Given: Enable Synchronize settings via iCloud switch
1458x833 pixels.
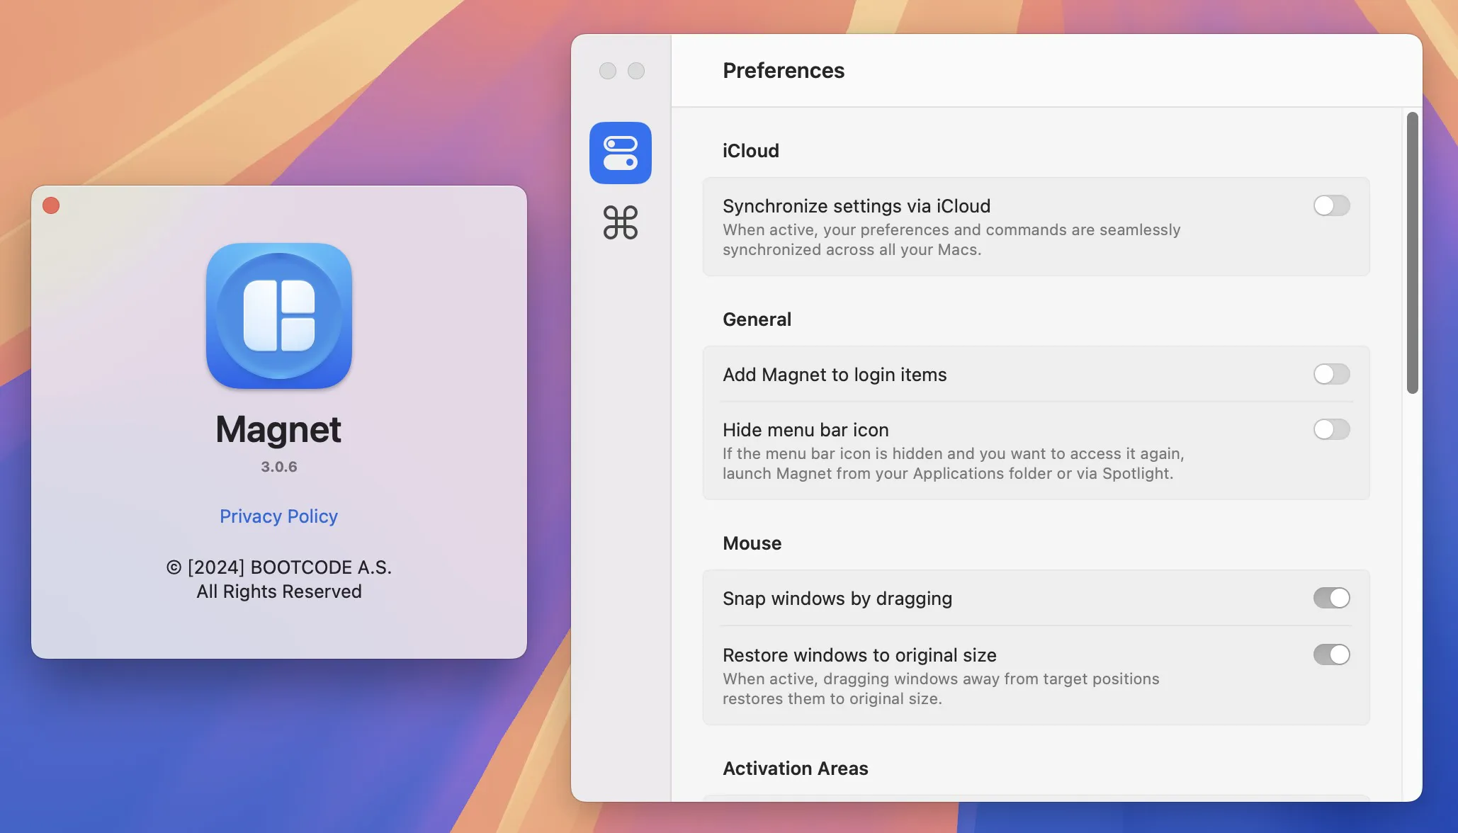Looking at the screenshot, I should pyautogui.click(x=1331, y=205).
